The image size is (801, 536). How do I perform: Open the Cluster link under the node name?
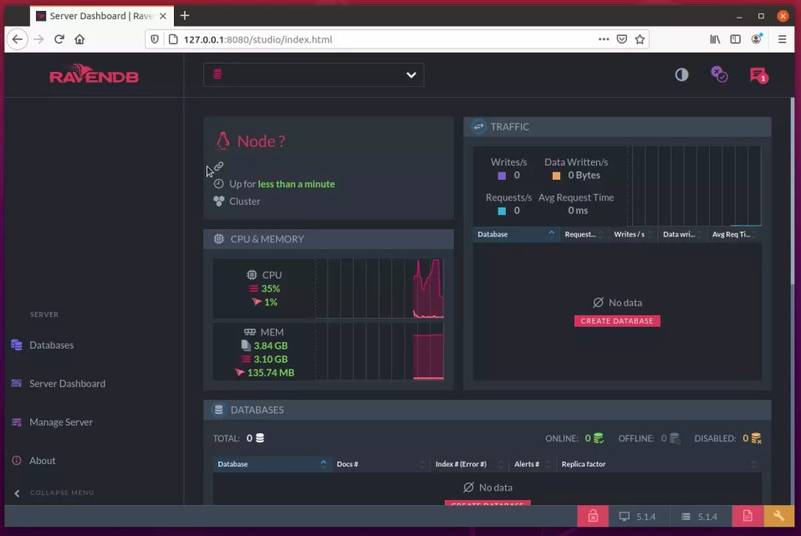tap(245, 201)
